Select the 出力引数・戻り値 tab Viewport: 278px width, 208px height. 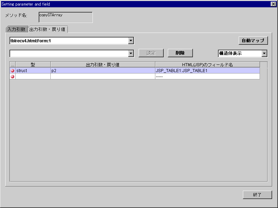[48, 29]
